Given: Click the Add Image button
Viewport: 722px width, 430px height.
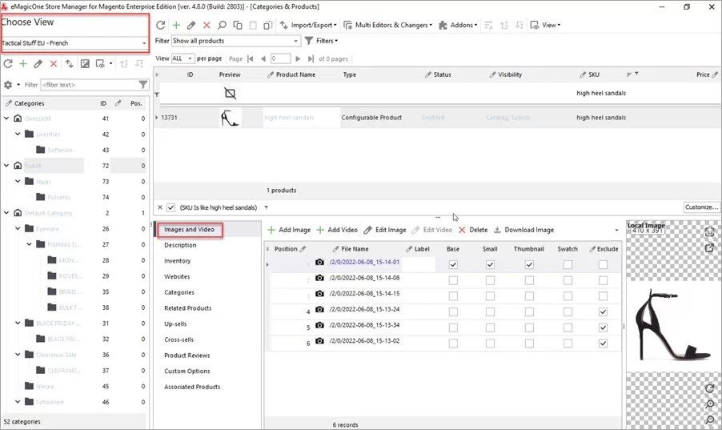Looking at the screenshot, I should pos(289,230).
